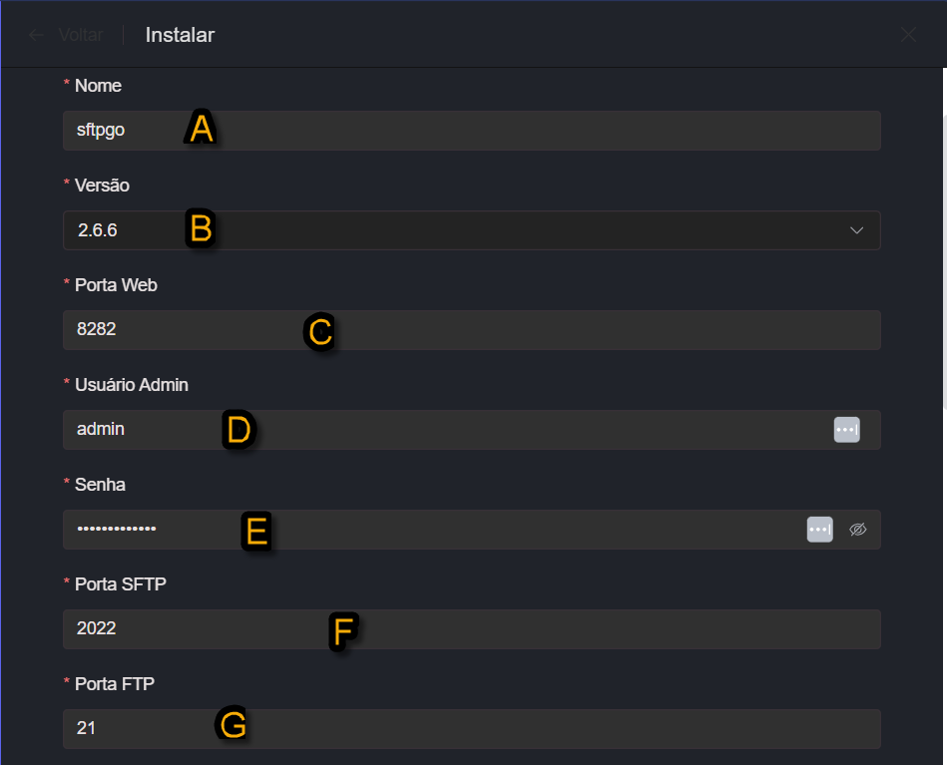Screen dimensions: 947x765
Task: Click the Usuário Admin input with admin
Action: [x=439, y=429]
